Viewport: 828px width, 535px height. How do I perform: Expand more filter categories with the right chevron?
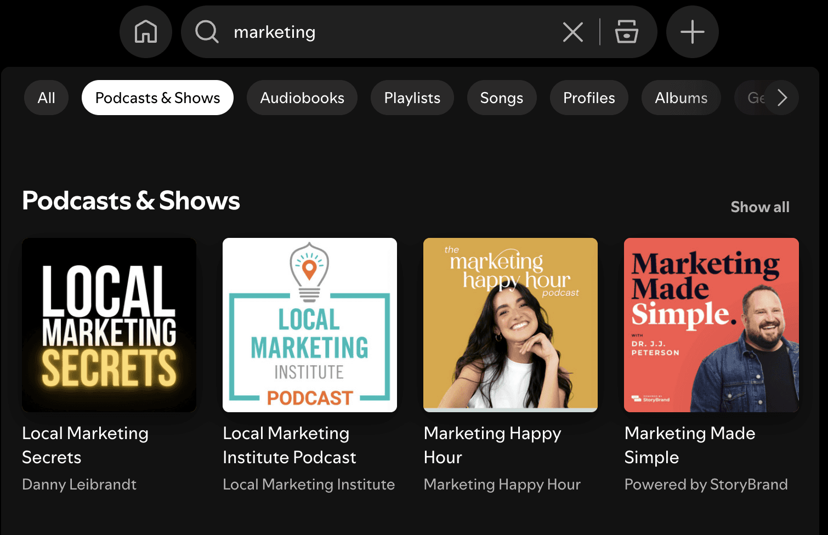pos(782,97)
